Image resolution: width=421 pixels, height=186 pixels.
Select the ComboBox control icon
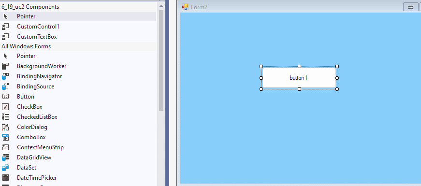(x=5, y=137)
